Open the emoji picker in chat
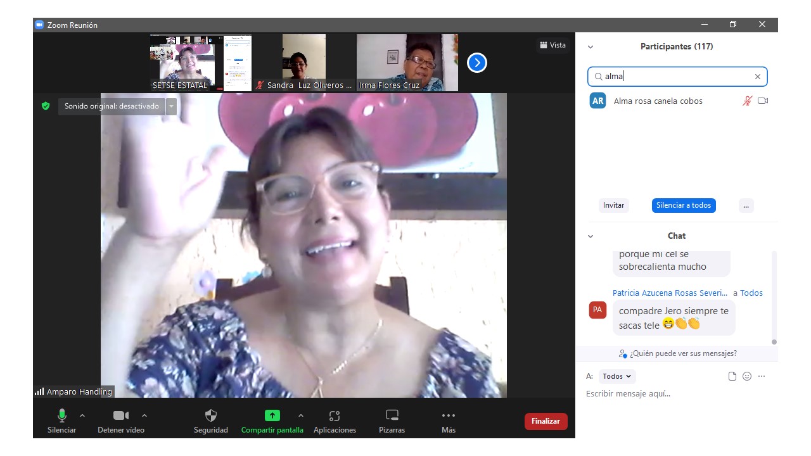The height and width of the screenshot is (456, 811). tap(747, 376)
